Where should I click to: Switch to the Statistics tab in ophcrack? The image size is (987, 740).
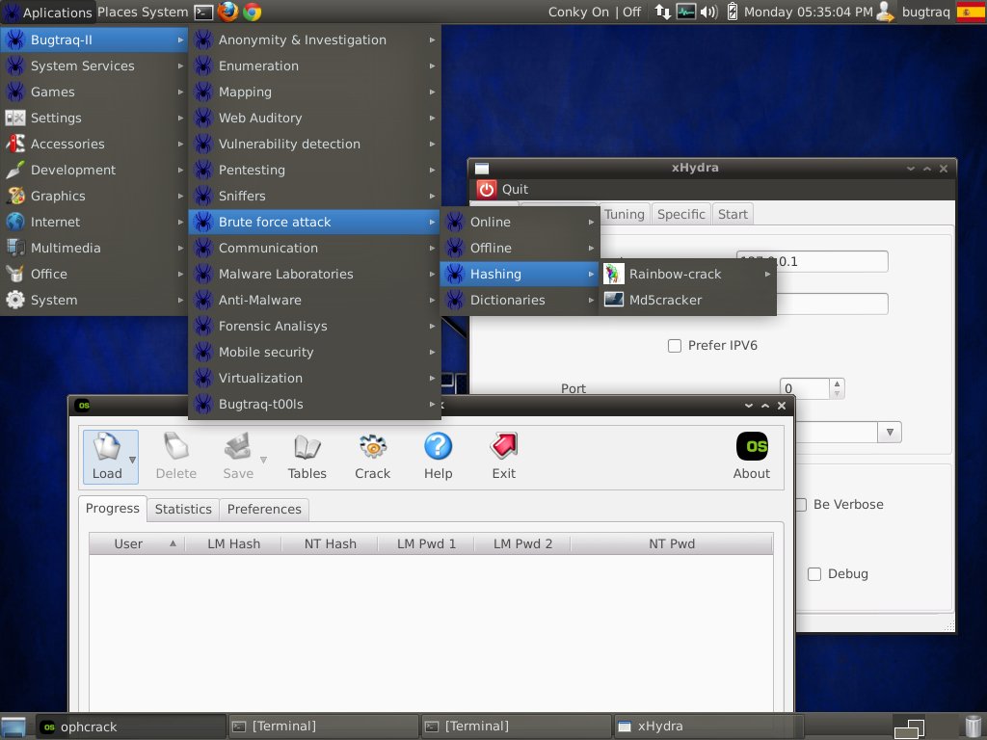(x=183, y=509)
